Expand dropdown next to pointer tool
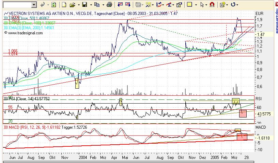The width and height of the screenshot is (278, 163). coord(206,5)
